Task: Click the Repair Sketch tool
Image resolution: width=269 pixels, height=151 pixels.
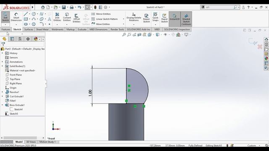Action: coord(146,18)
